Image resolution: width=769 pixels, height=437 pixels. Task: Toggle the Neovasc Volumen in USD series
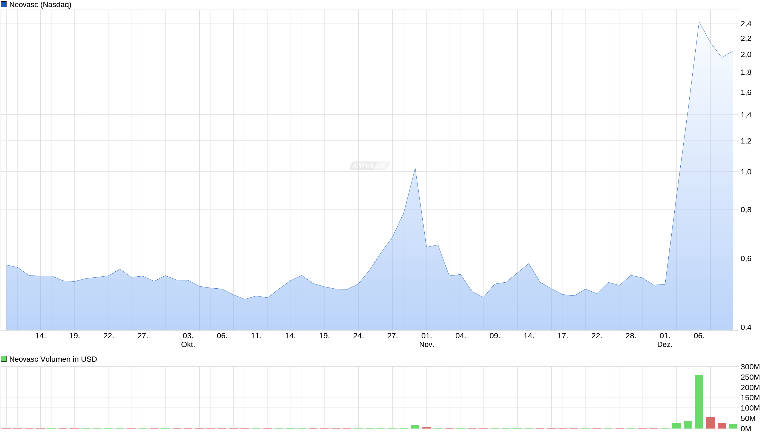(53, 359)
